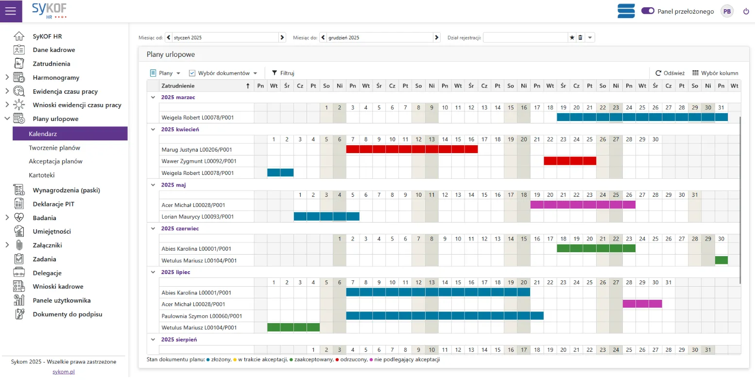The image size is (755, 380).
Task: Open the hamburger menu in top-left
Action: [11, 11]
